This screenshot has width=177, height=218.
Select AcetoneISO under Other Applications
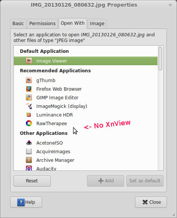(85, 143)
